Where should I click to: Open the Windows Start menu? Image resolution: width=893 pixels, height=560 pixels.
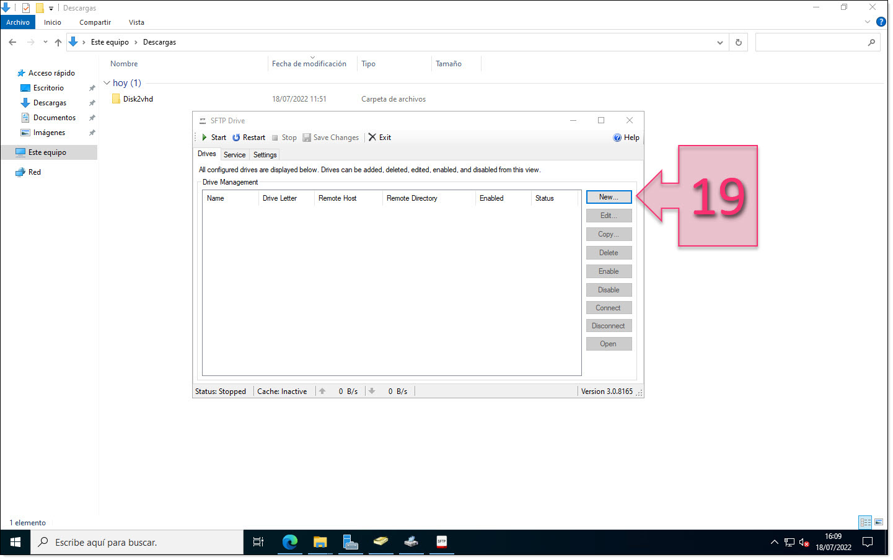15,542
